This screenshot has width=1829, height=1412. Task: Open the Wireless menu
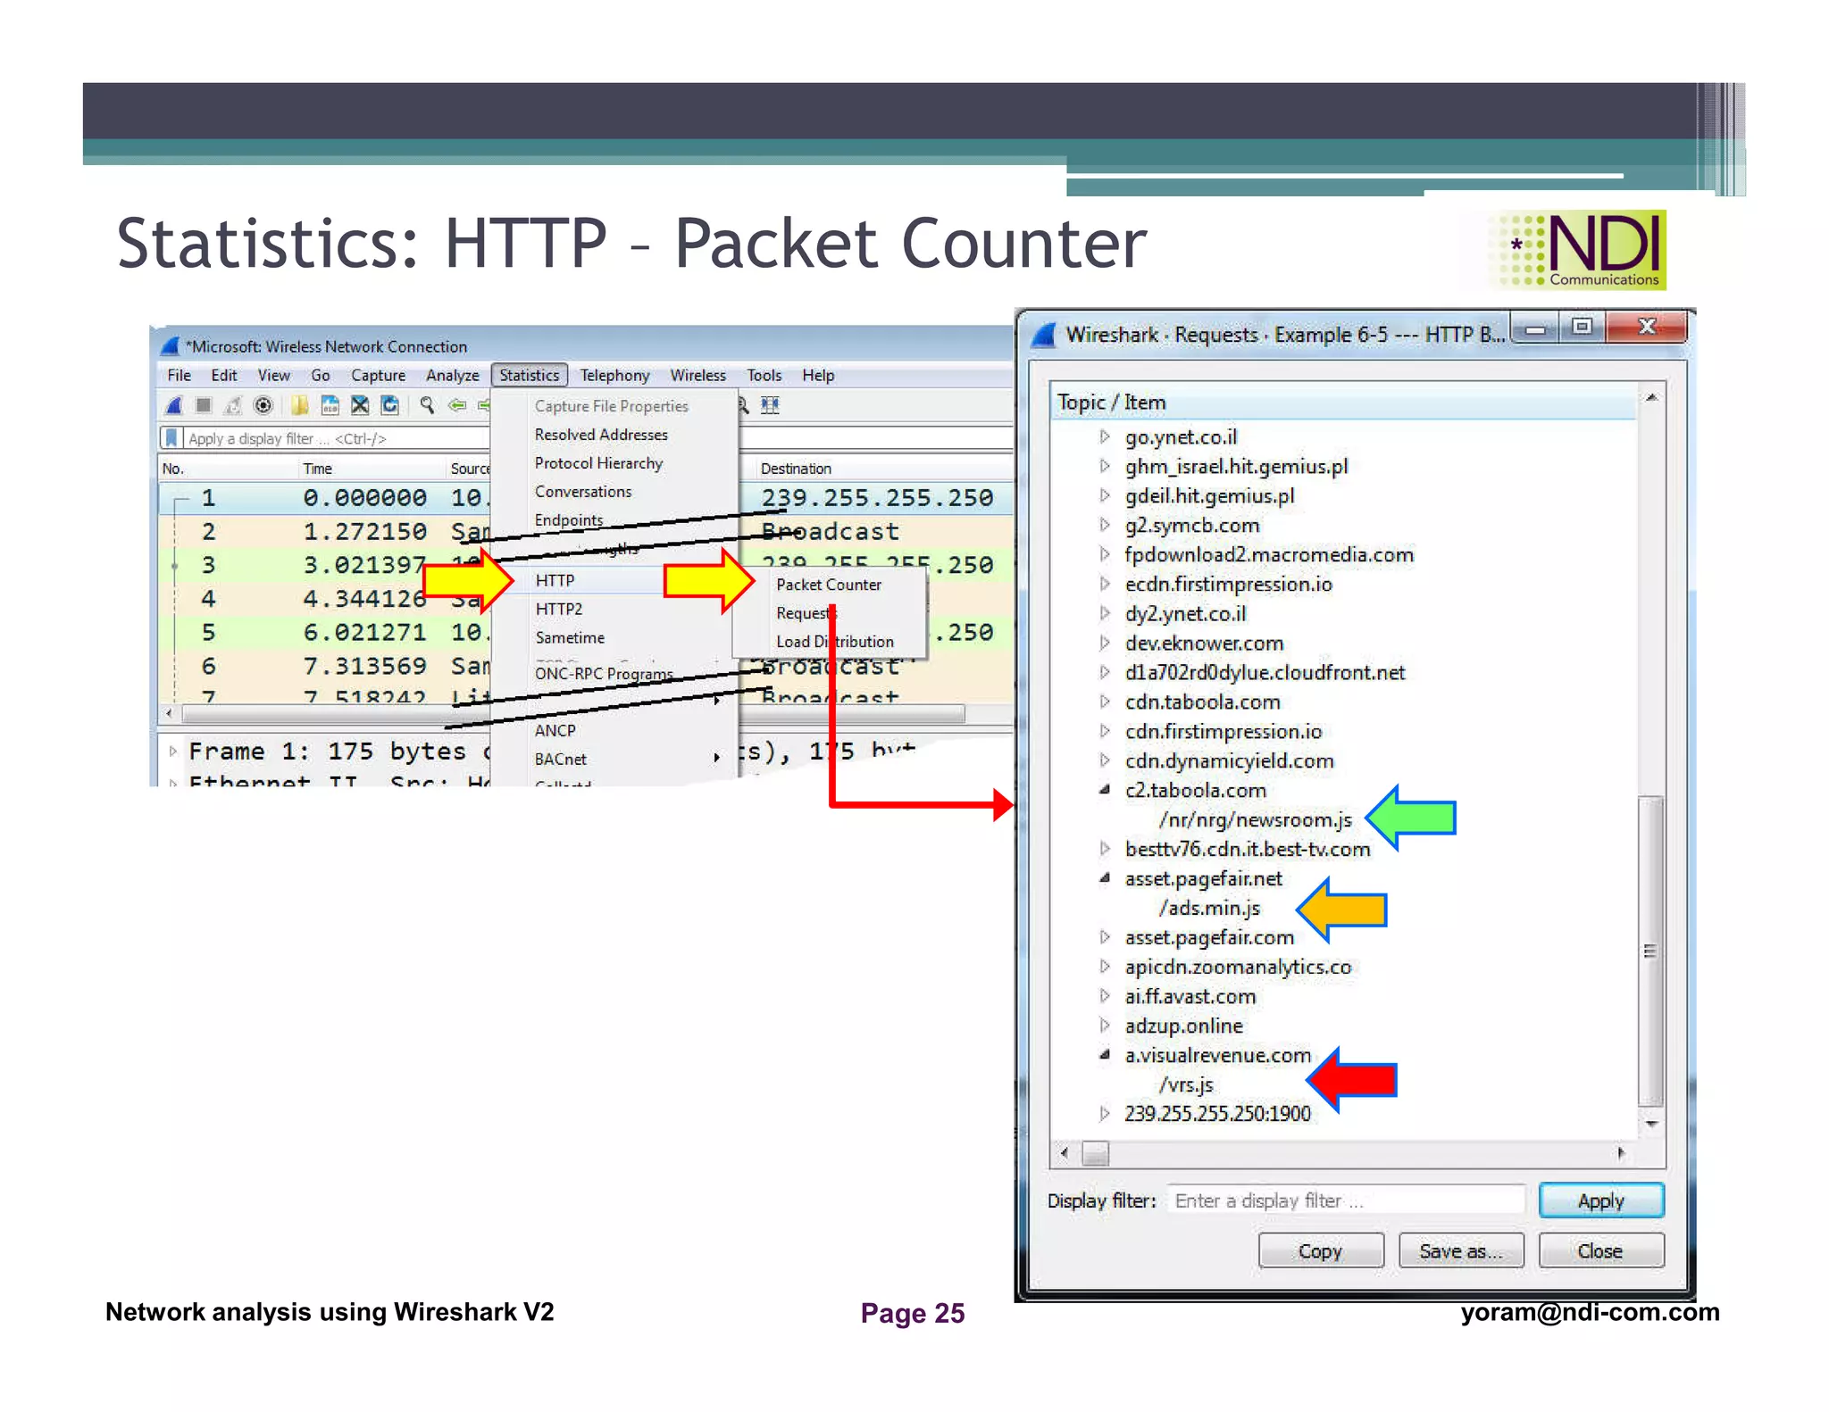point(698,376)
